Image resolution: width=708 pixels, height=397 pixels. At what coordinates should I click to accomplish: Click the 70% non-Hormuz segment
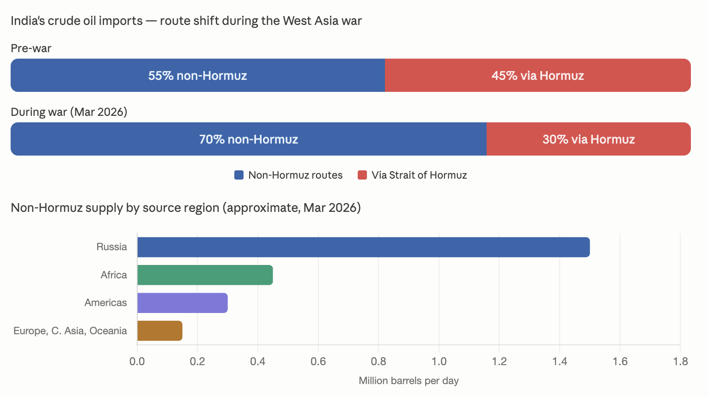tap(249, 139)
